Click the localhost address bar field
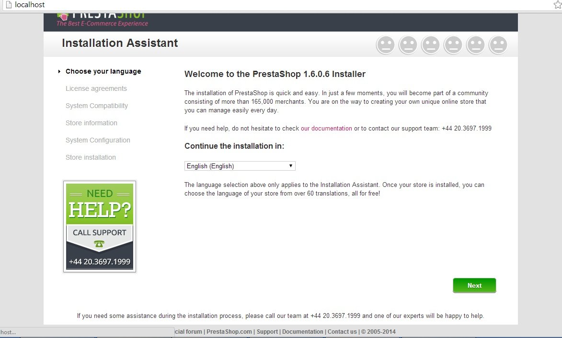The width and height of the screenshot is (562, 338). [x=280, y=5]
